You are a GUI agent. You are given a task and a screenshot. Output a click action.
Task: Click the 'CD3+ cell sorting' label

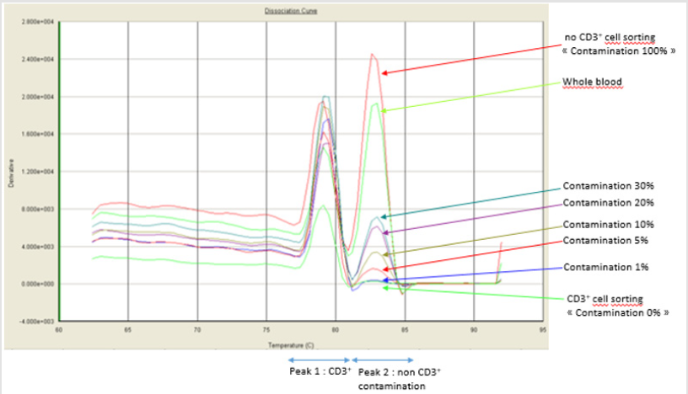[605, 299]
